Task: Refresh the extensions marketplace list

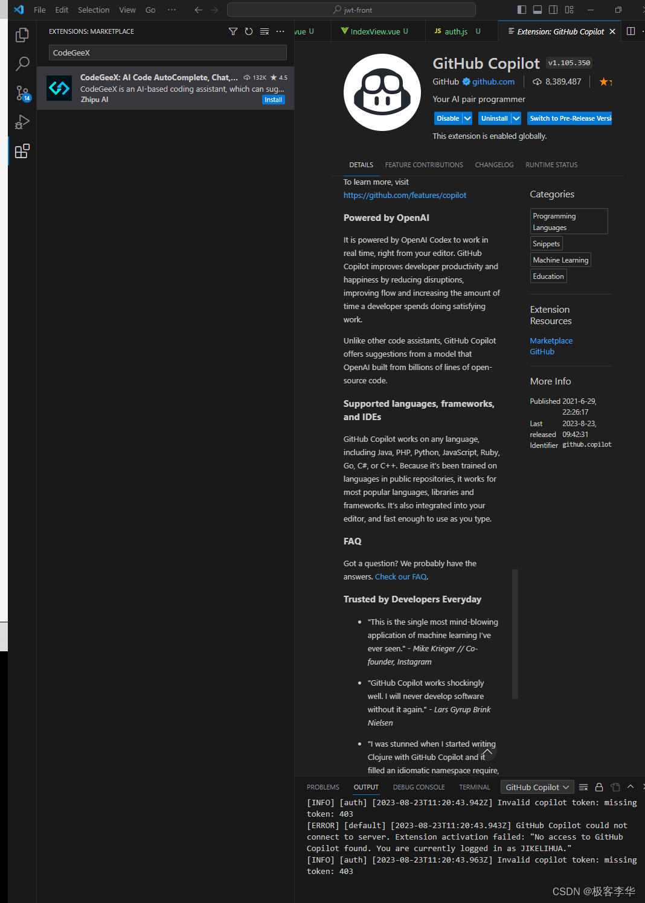Action: click(249, 31)
